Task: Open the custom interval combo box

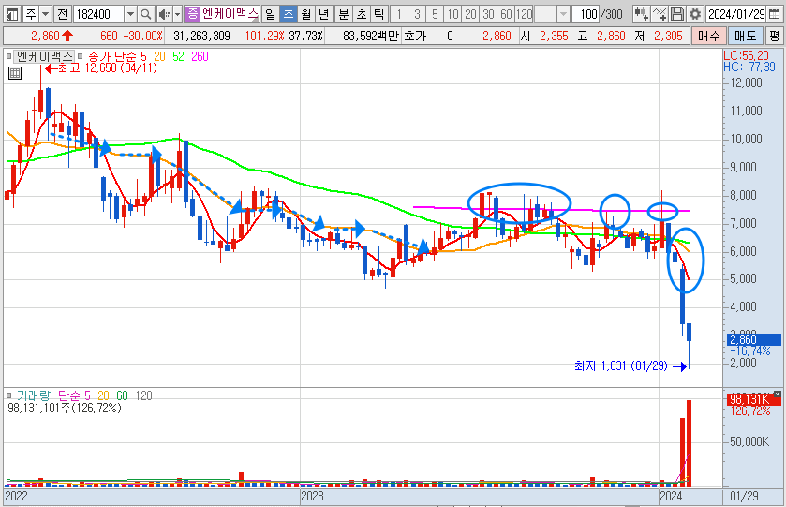Action: click(x=552, y=14)
